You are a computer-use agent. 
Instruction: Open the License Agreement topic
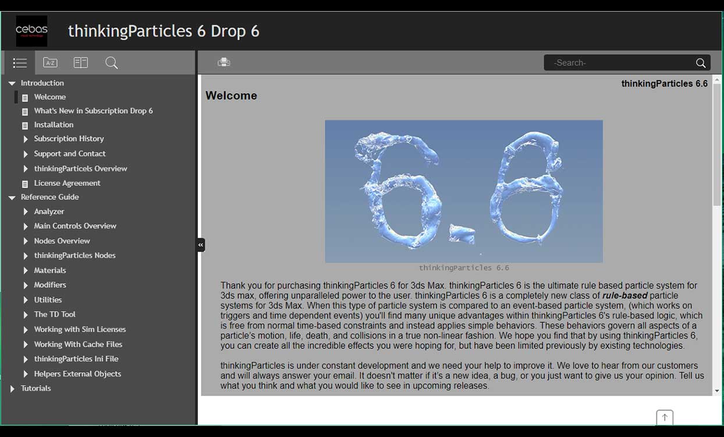tap(67, 183)
